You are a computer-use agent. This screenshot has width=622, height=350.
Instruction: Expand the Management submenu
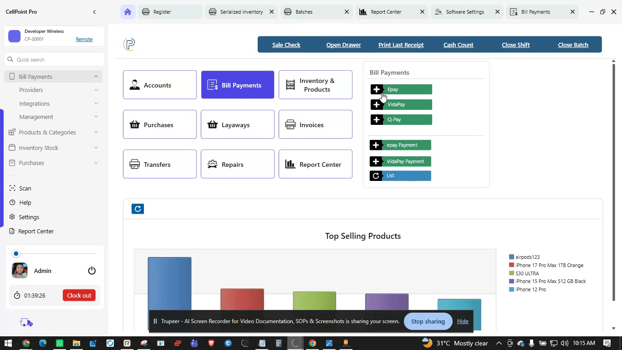click(x=96, y=117)
